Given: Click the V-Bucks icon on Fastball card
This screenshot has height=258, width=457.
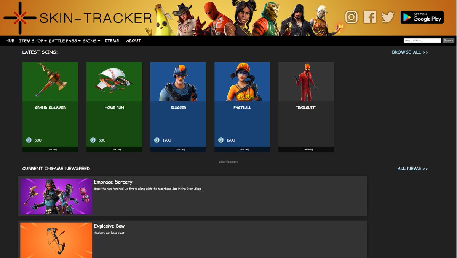Looking at the screenshot, I should [x=221, y=140].
